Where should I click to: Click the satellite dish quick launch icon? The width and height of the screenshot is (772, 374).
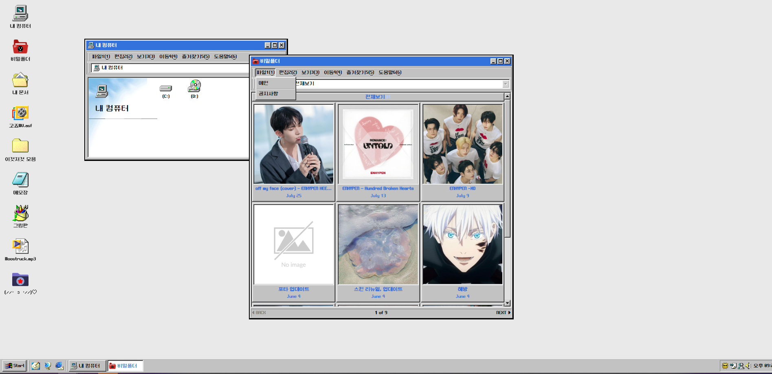click(x=48, y=365)
